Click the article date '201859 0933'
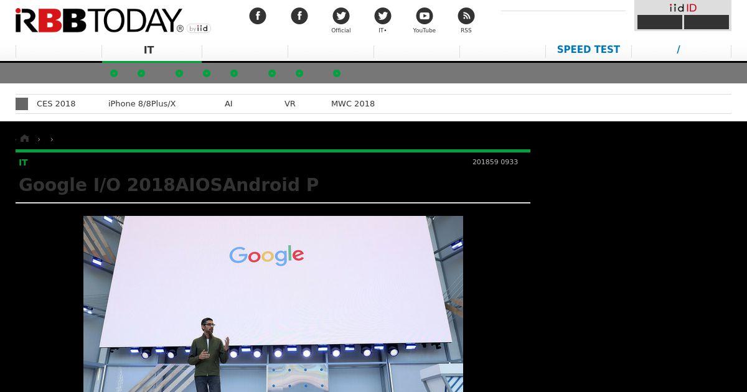This screenshot has height=392, width=747. [x=495, y=162]
